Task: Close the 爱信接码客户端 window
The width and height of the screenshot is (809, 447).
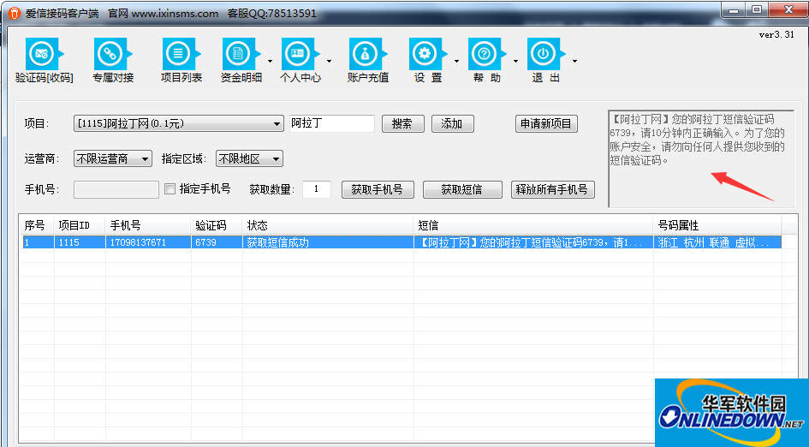Action: [788, 9]
